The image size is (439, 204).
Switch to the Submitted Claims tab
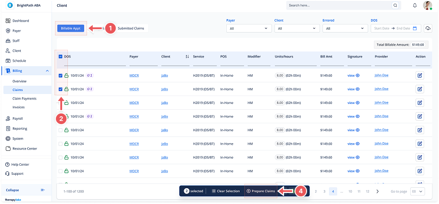131,28
